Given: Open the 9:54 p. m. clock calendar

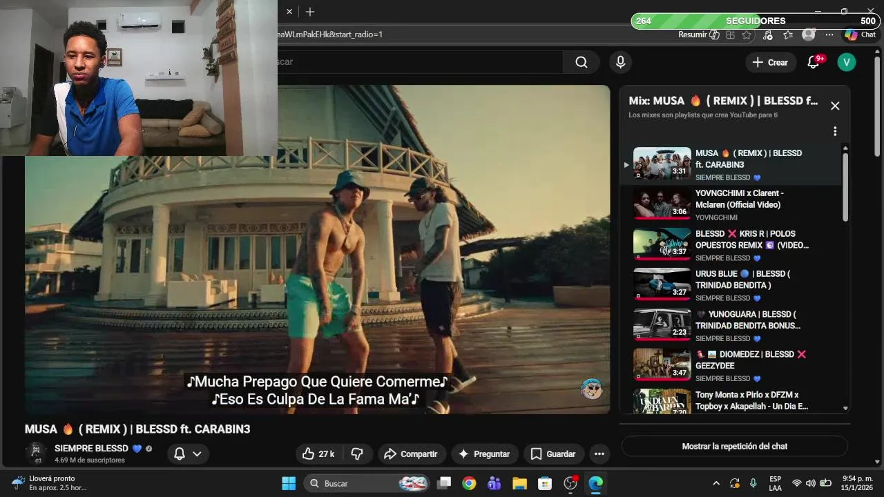Looking at the screenshot, I should pos(858,483).
